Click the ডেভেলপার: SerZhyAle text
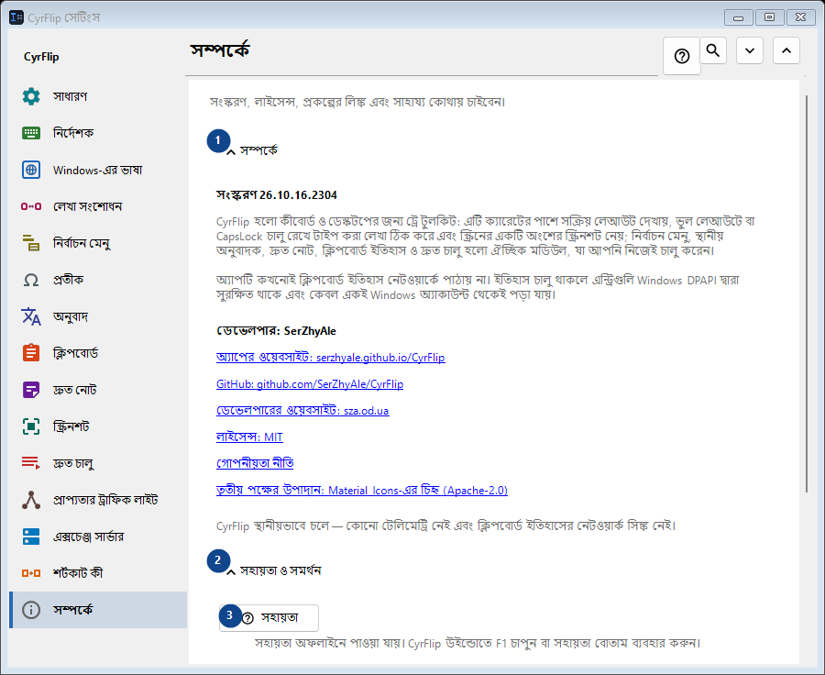825x675 pixels. (276, 331)
